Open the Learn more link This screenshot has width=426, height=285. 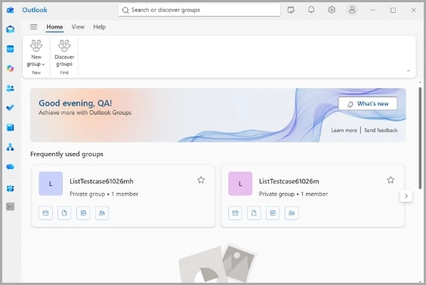[344, 130]
